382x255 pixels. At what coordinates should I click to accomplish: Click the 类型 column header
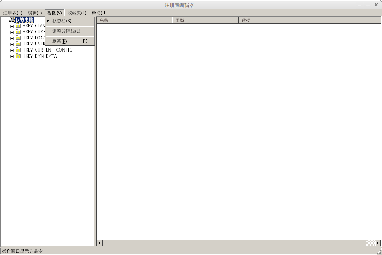point(205,20)
